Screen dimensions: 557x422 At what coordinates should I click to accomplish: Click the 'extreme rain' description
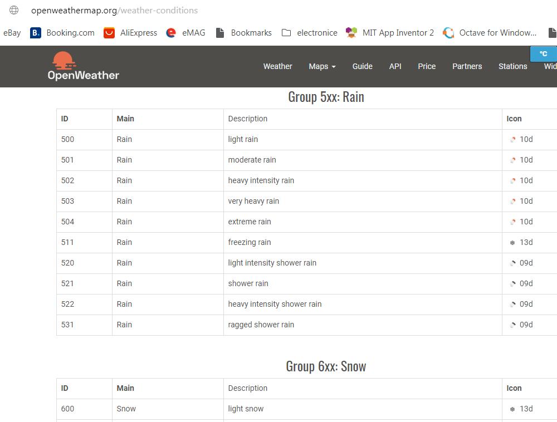(x=250, y=222)
